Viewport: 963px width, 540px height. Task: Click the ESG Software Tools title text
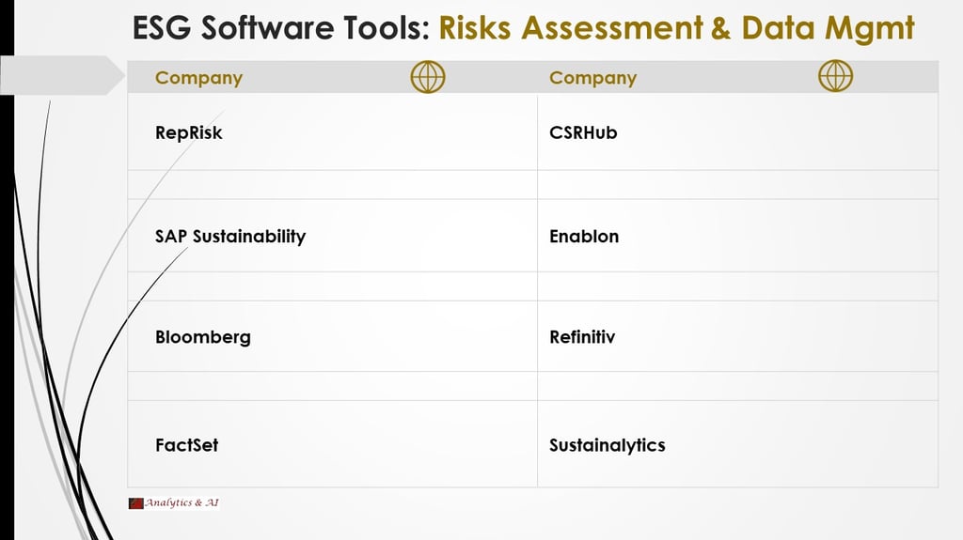click(281, 27)
